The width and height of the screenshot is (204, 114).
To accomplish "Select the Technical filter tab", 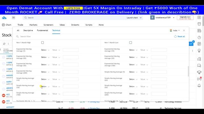I will [x=56, y=30].
